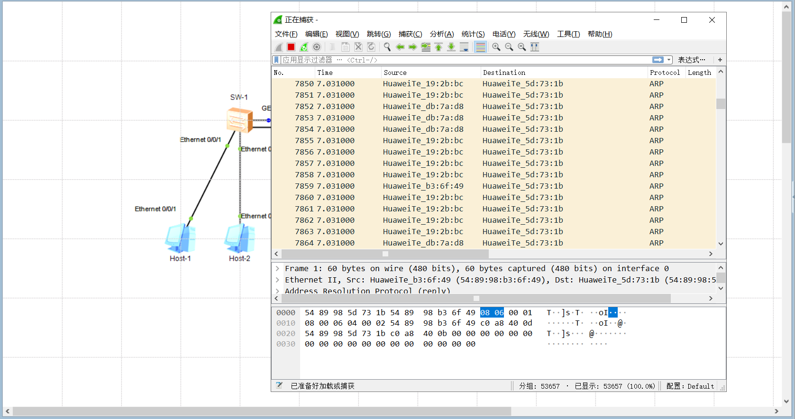Viewport: 795px width, 419px height.
Task: Sort by the Destination column header
Action: 564,73
